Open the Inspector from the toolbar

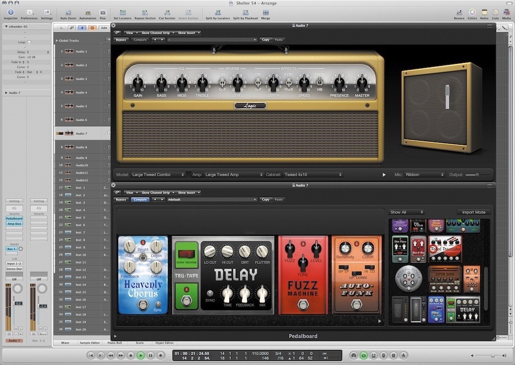[x=11, y=13]
